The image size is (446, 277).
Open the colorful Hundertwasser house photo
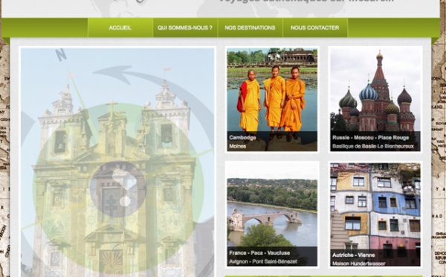375,214
